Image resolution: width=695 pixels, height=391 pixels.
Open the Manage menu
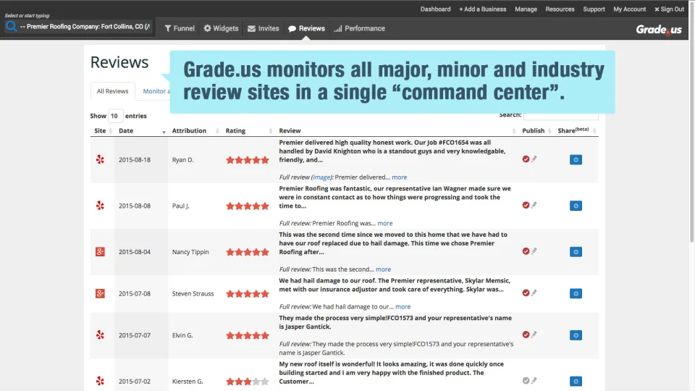click(x=526, y=9)
